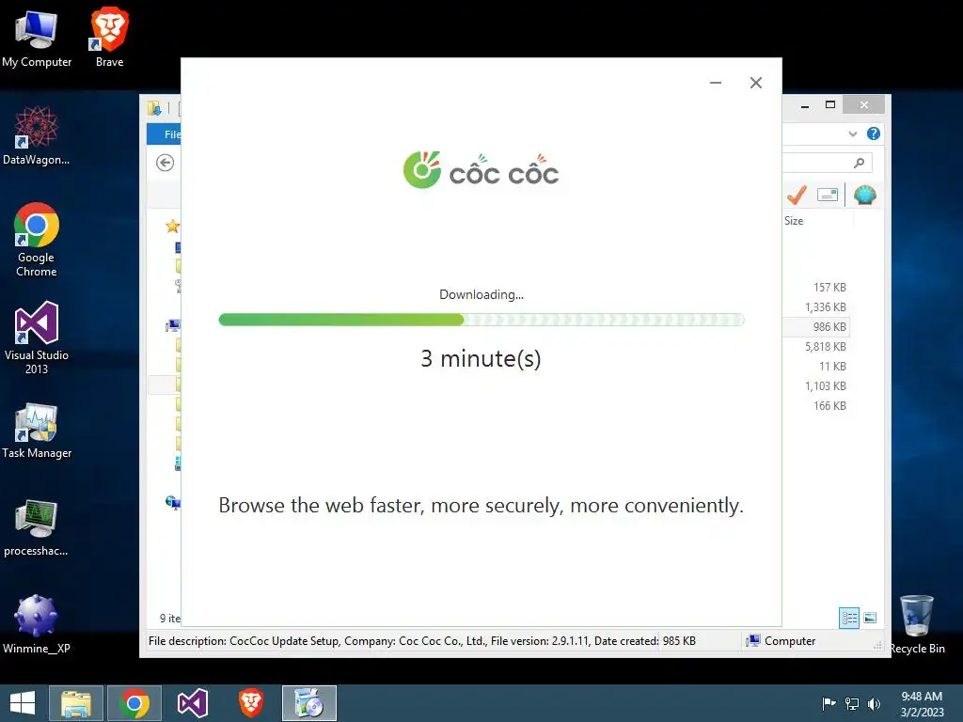Screen dimensions: 963x722
Task: Click the orange checkmark toolbar icon
Action: [x=797, y=196]
